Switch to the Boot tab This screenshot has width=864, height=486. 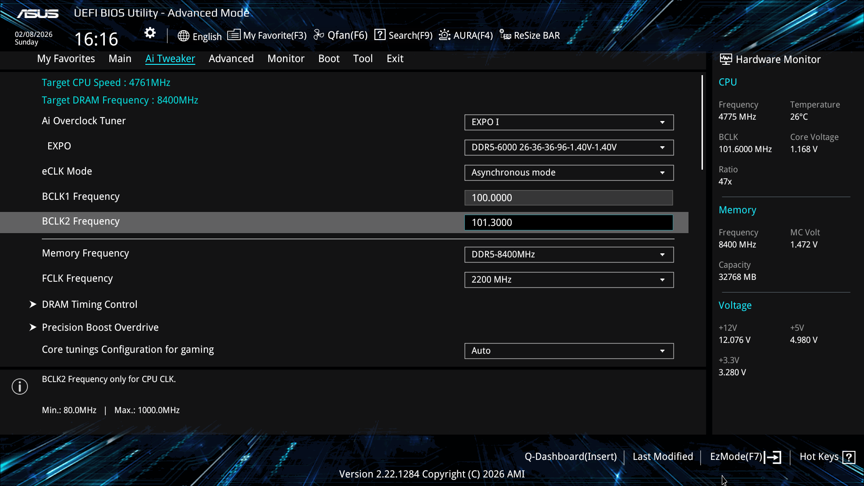pos(328,58)
